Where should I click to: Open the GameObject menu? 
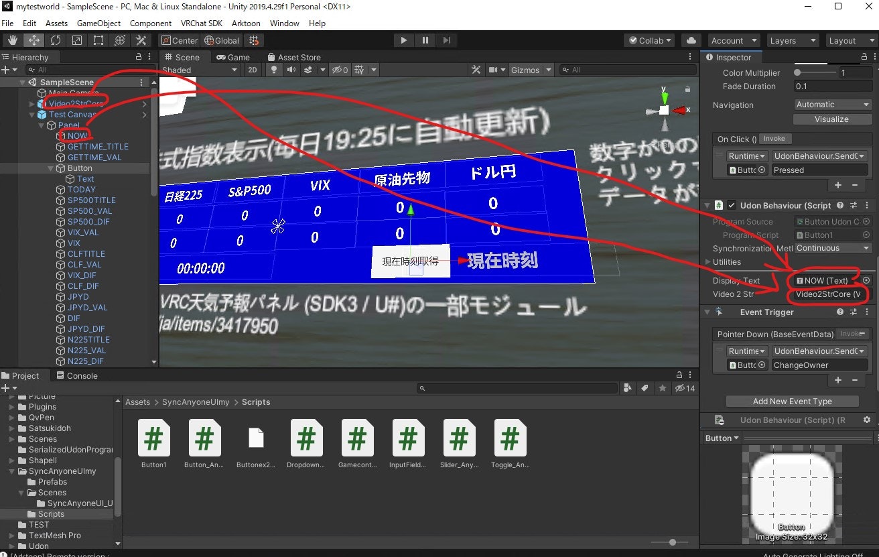click(98, 23)
